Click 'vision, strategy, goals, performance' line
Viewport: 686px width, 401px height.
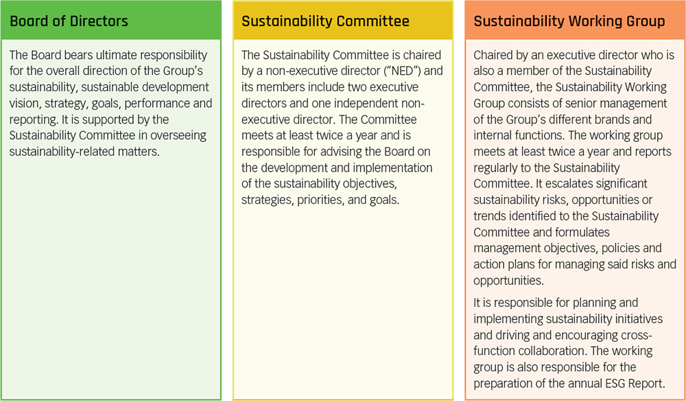[x=110, y=103]
